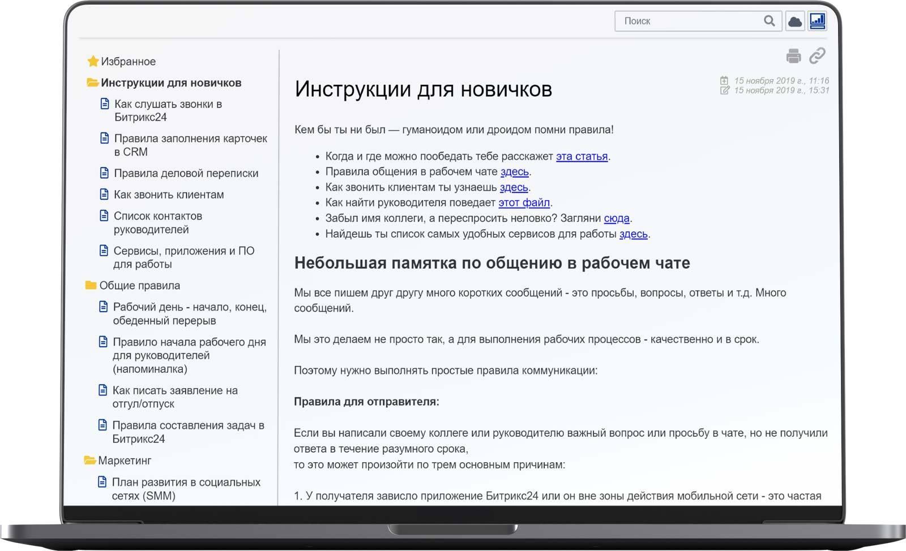
Task: Click document icon beside Как звонить клиентам
Action: click(104, 194)
